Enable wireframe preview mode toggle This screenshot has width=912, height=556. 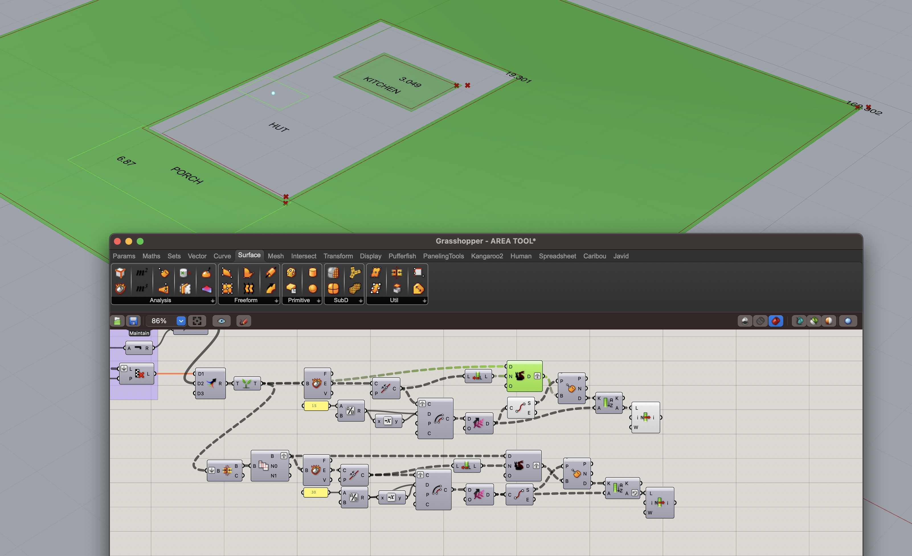tap(760, 321)
